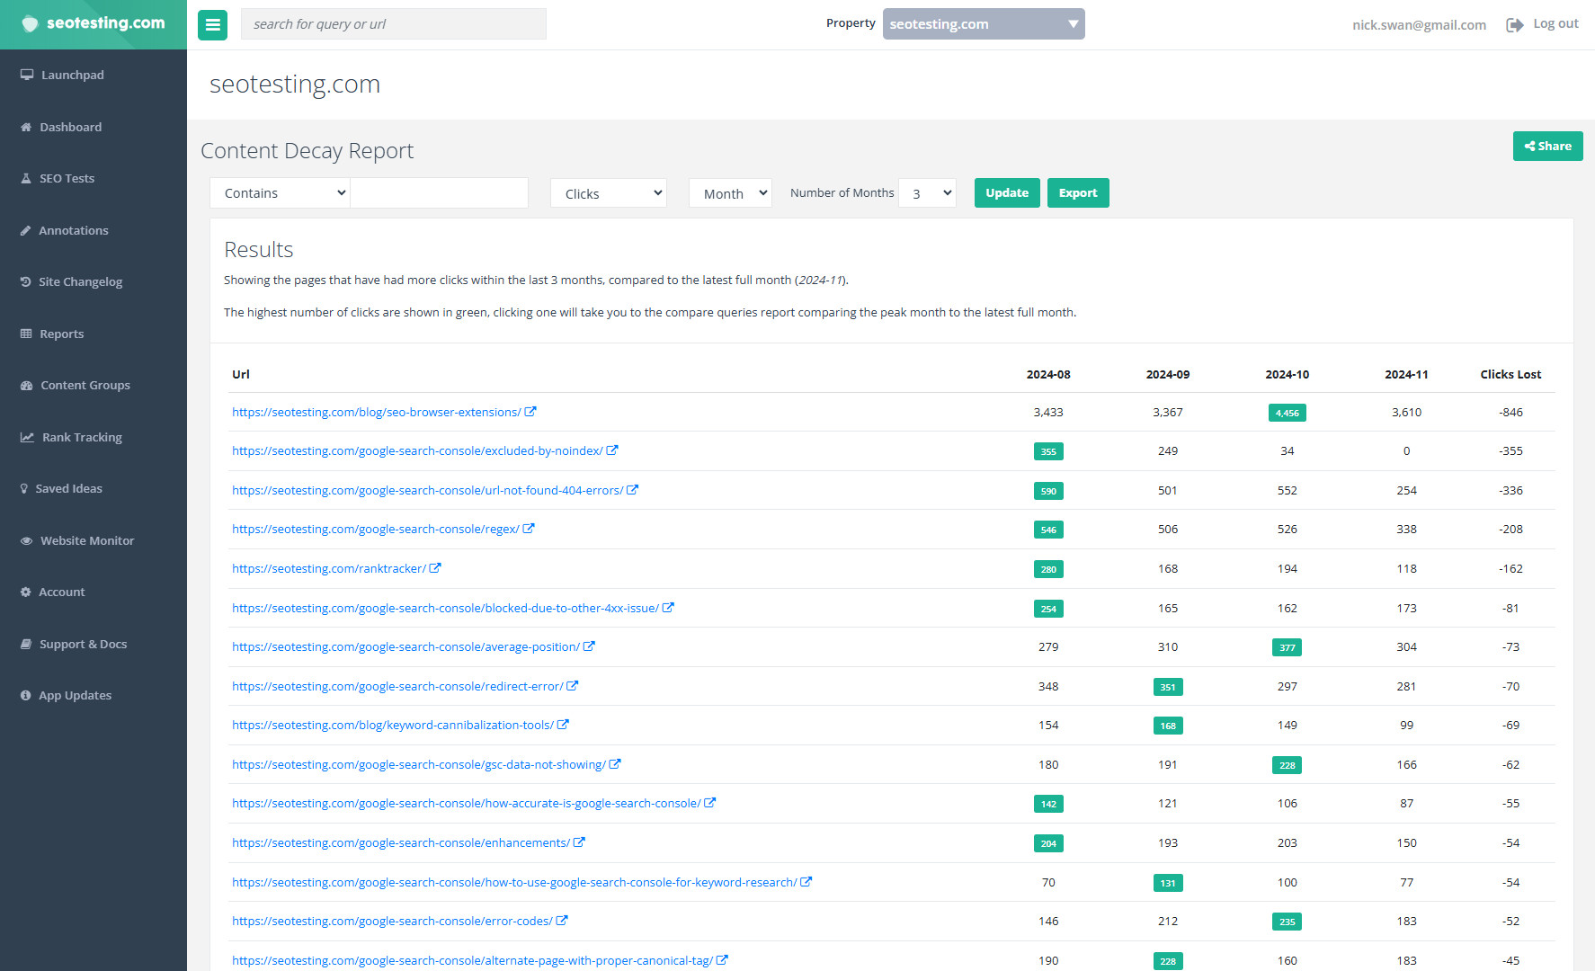Click the Clicks Lost column header

click(x=1510, y=374)
